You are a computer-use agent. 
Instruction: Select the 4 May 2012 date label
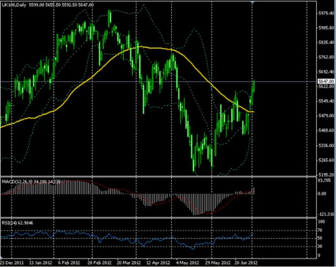pyautogui.click(x=186, y=263)
